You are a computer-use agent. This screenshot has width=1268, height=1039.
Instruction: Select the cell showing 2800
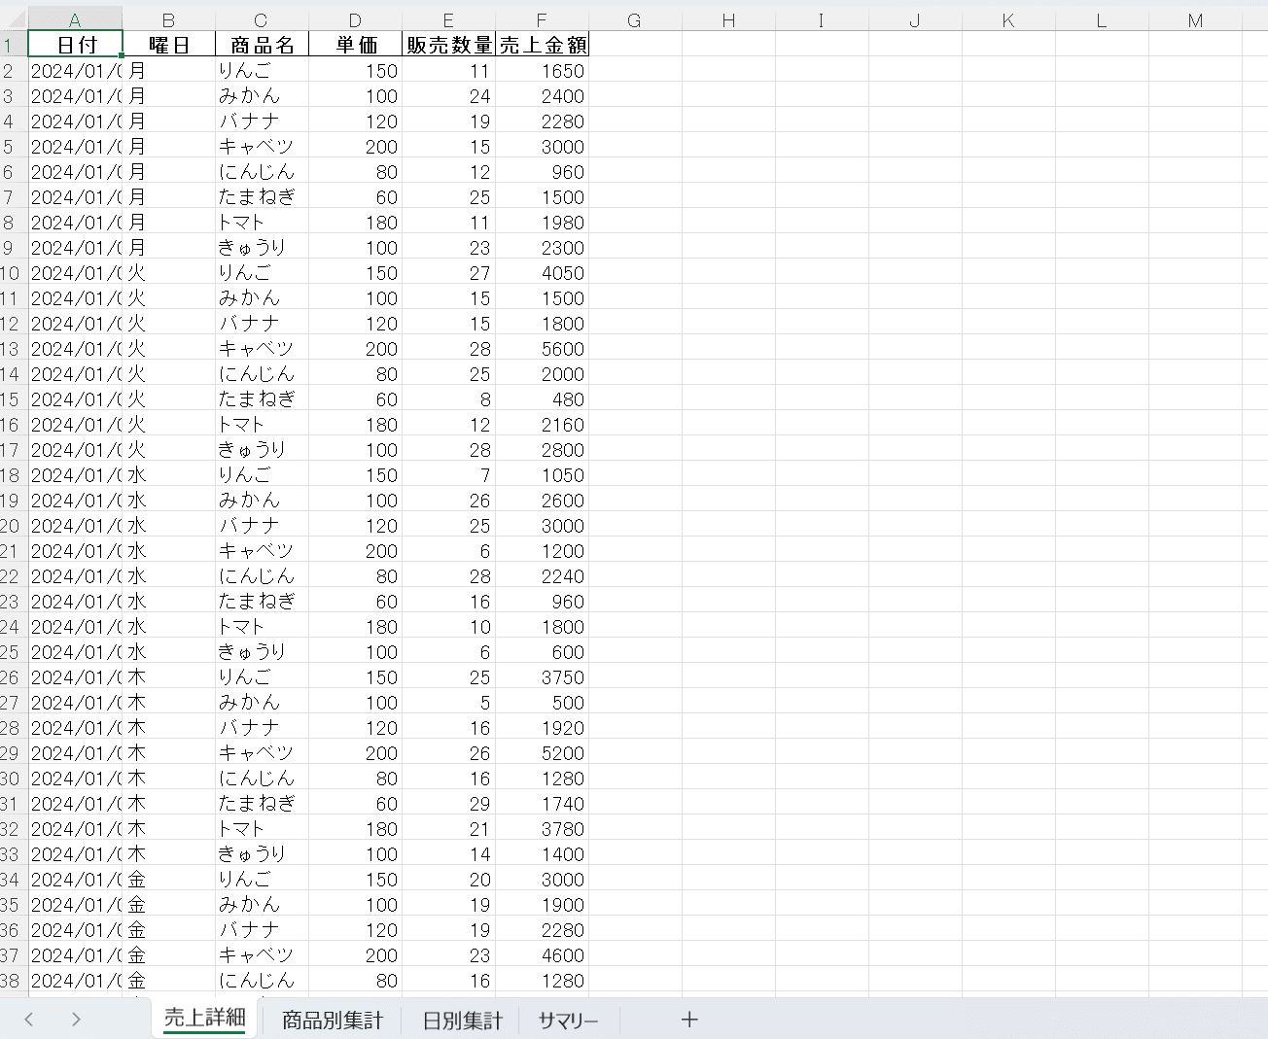(542, 450)
